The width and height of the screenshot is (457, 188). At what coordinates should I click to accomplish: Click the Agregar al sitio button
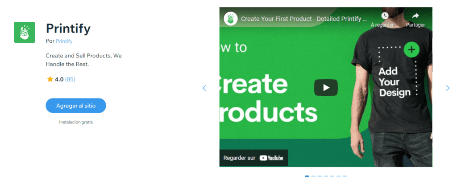[x=76, y=106]
